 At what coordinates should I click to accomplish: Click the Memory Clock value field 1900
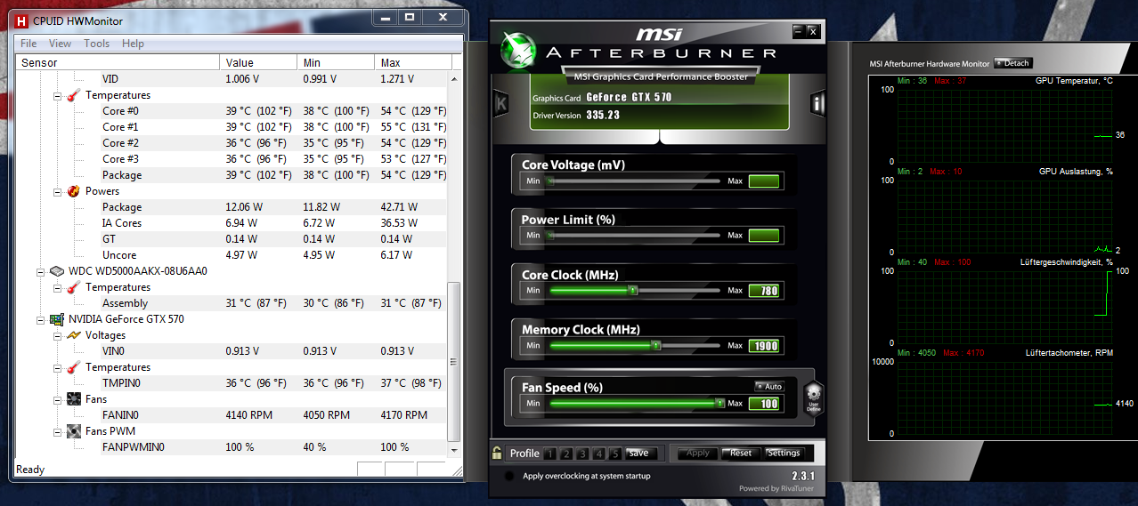(764, 346)
